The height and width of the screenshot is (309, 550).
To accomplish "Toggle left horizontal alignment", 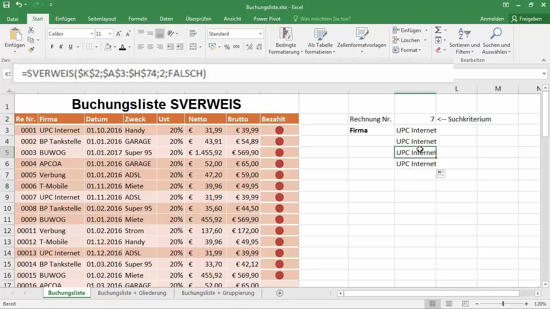I will (141, 47).
